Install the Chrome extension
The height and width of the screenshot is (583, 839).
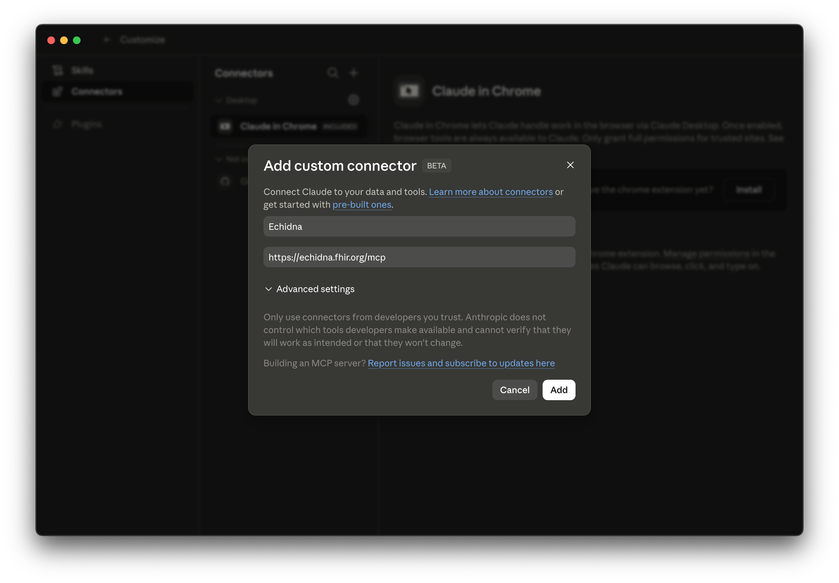coord(749,190)
